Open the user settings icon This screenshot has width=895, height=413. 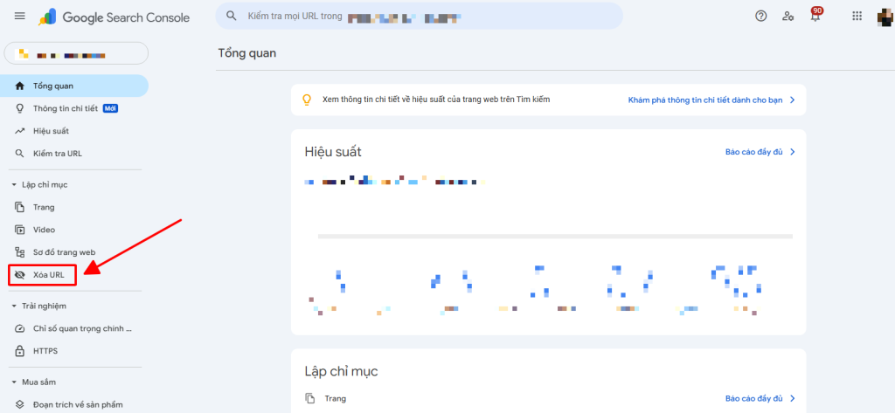pyautogui.click(x=788, y=16)
